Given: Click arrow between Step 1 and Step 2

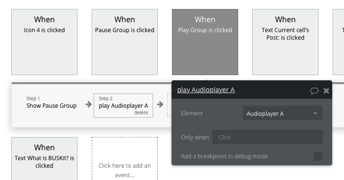Looking at the screenshot, I should (88, 104).
